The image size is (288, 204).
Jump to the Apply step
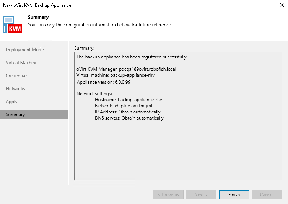(x=12, y=102)
